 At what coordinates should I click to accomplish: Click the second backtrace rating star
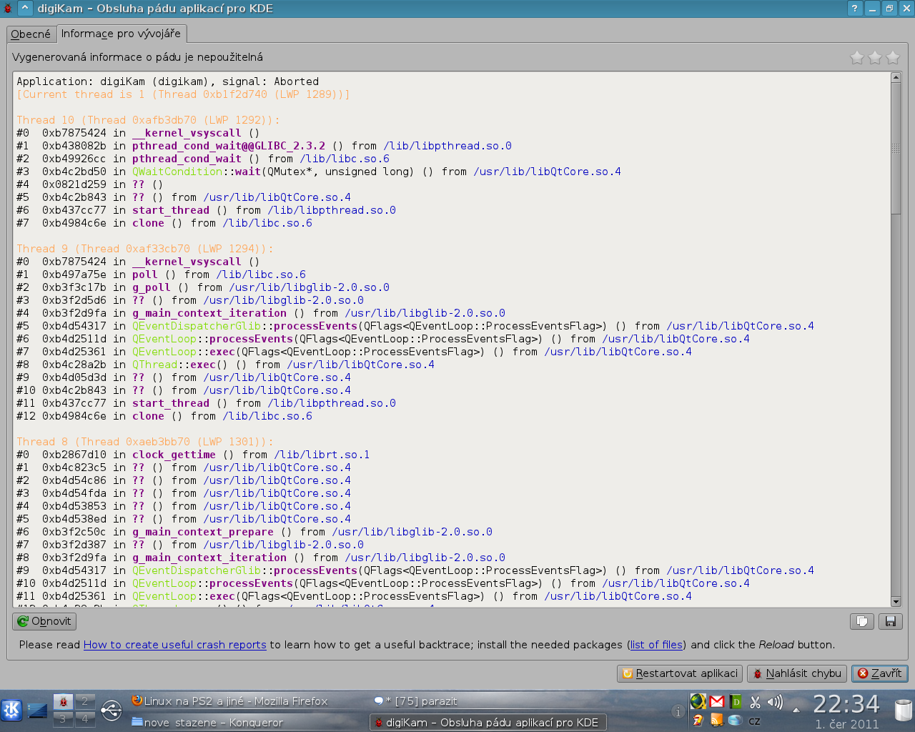click(x=875, y=57)
